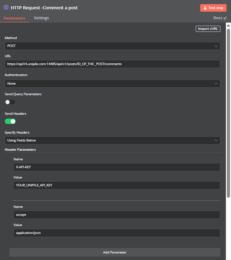This screenshot has width=231, height=260.
Task: Click the Header Parameters section label
Action: 20,150
